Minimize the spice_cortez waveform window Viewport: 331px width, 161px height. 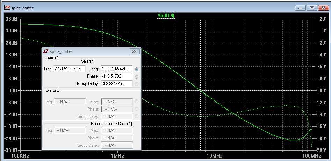coord(300,8)
